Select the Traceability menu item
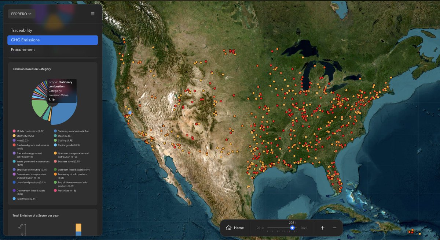This screenshot has width=440, height=240. click(x=52, y=30)
